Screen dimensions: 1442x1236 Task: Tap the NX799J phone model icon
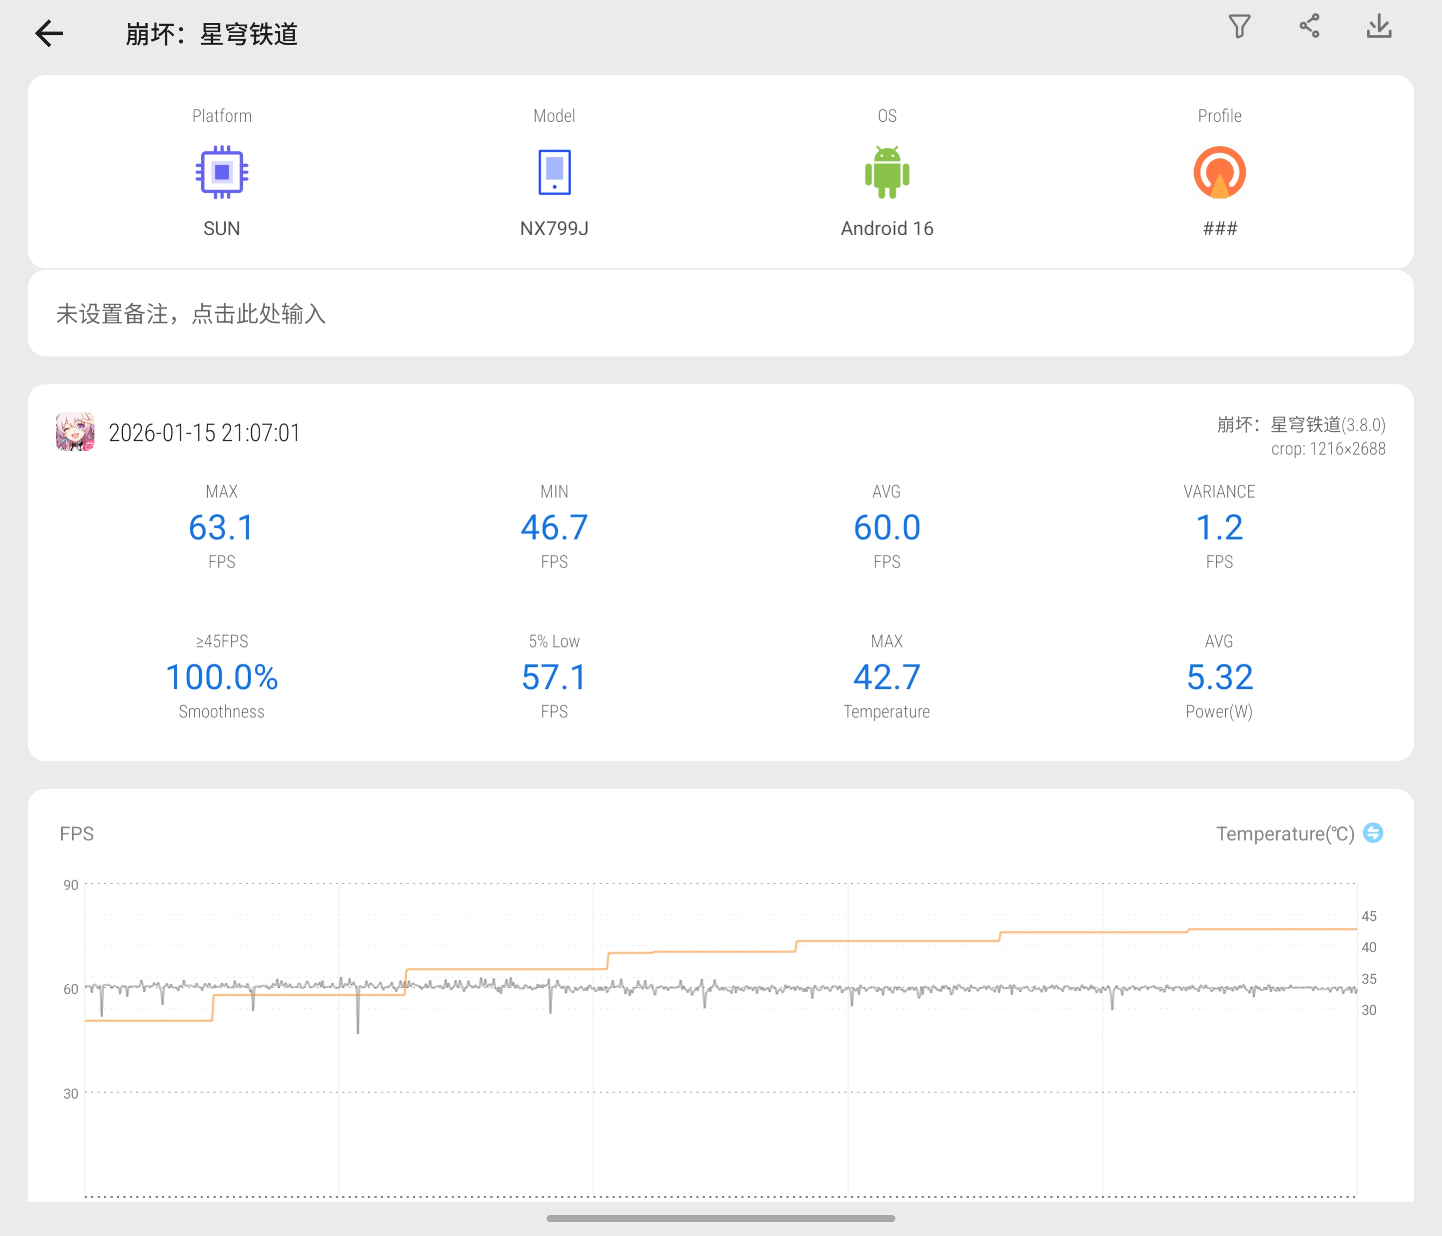tap(554, 172)
